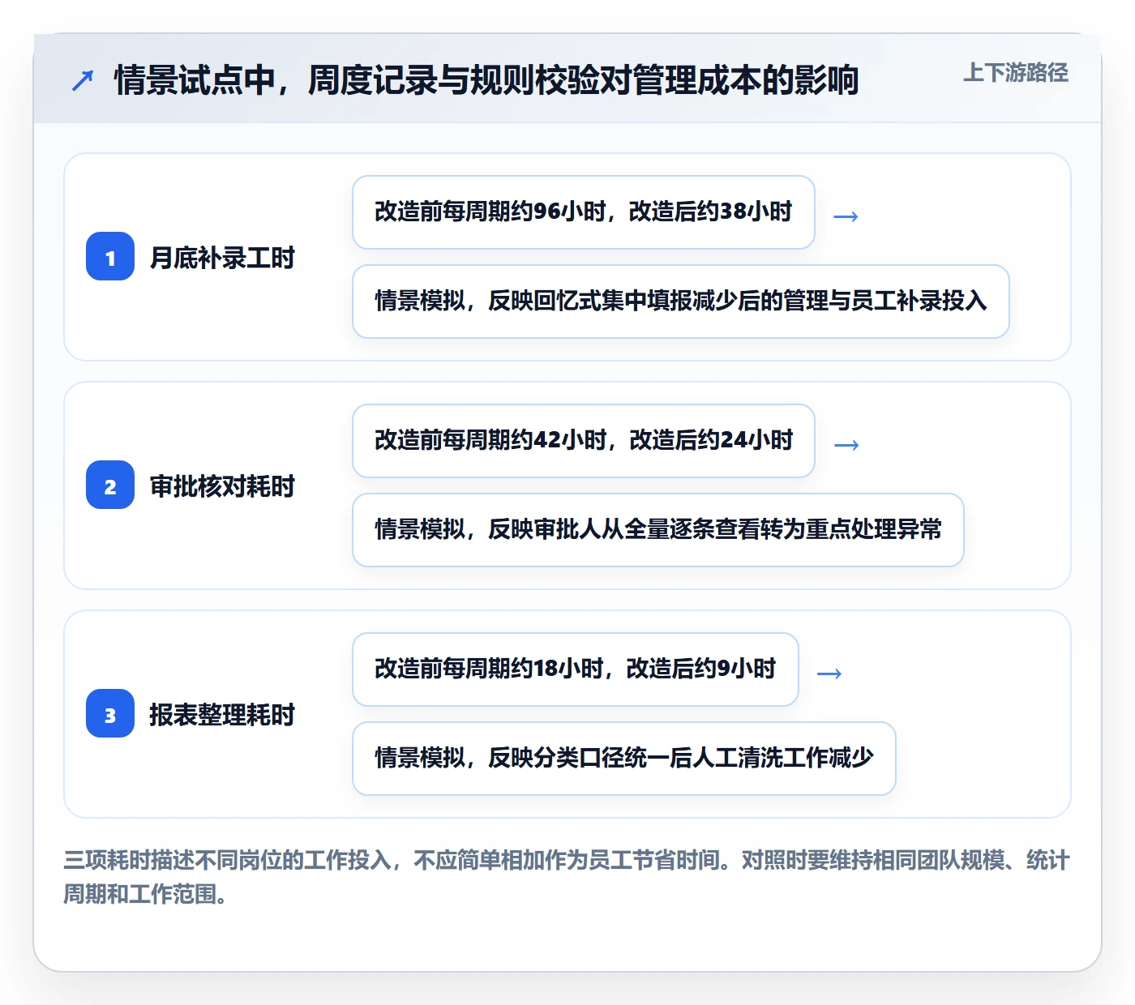The image size is (1135, 1005).
Task: Click the box 改造前每周期约96小时，改造后约38小时
Action: (x=584, y=212)
